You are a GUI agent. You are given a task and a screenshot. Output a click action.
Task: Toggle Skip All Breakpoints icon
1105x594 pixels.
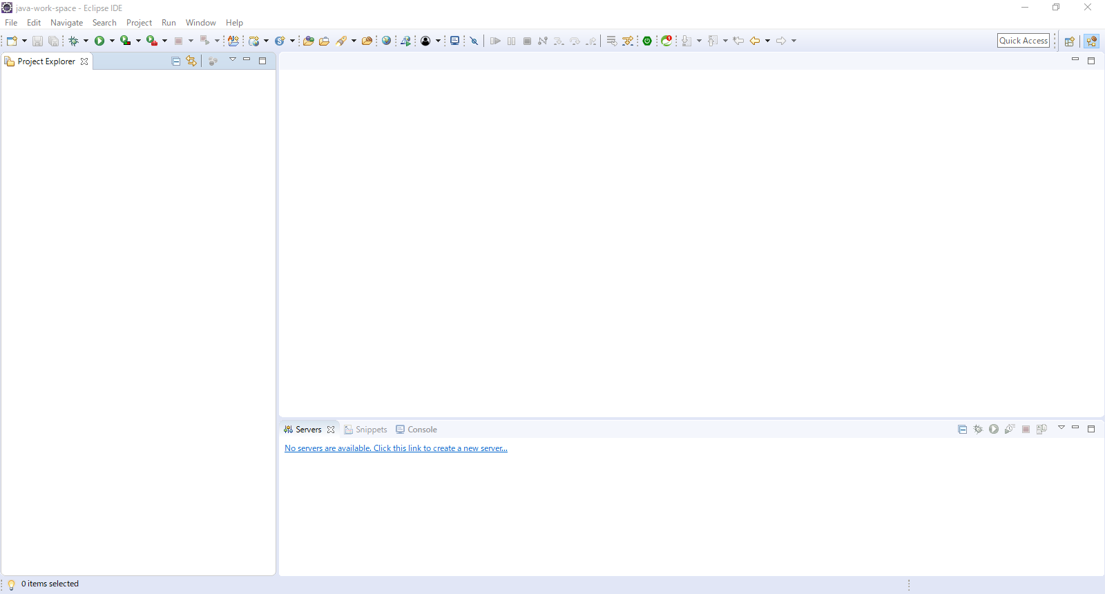(x=474, y=41)
